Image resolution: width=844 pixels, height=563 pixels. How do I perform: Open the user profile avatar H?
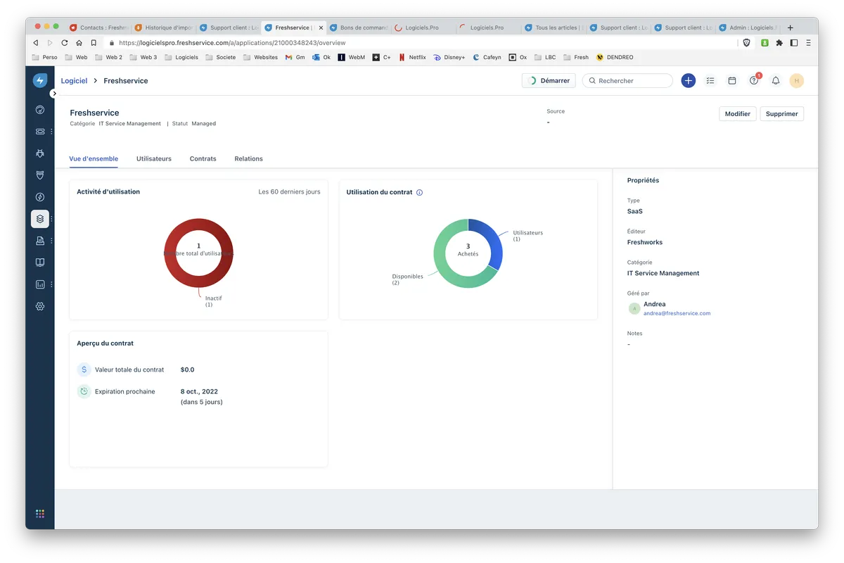click(x=797, y=81)
